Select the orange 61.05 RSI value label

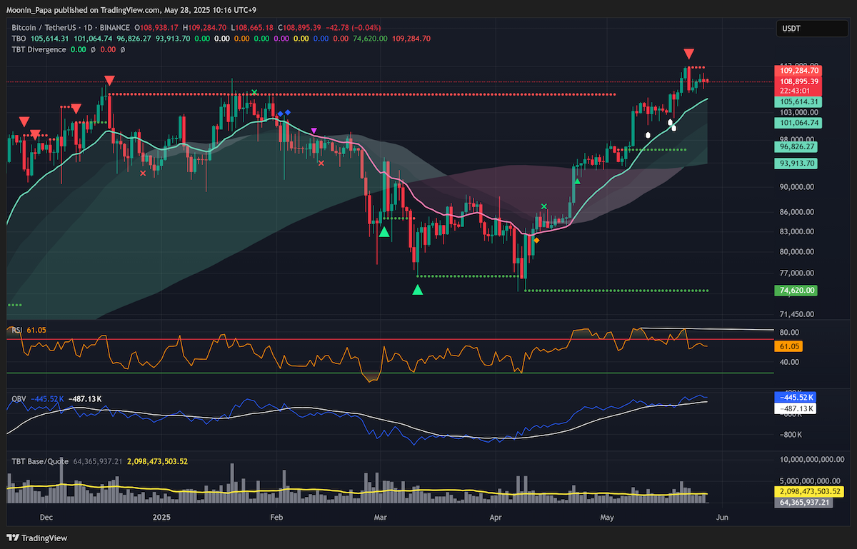click(788, 346)
